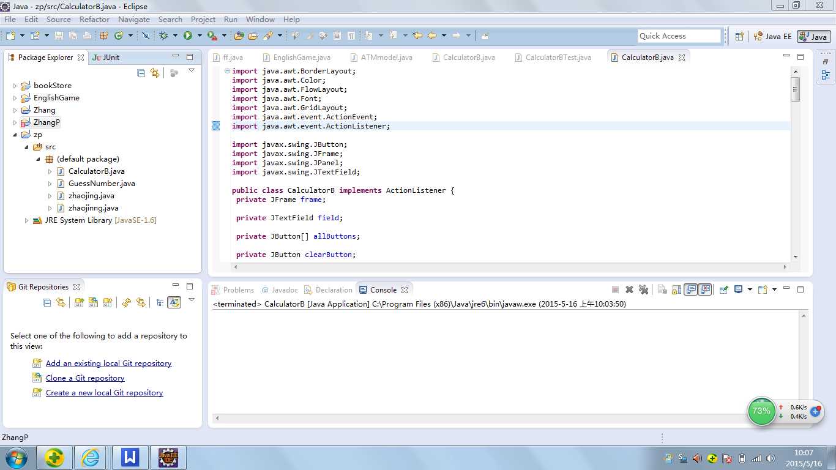The width and height of the screenshot is (836, 470).
Task: Open the Navigate menu
Action: pos(134,20)
